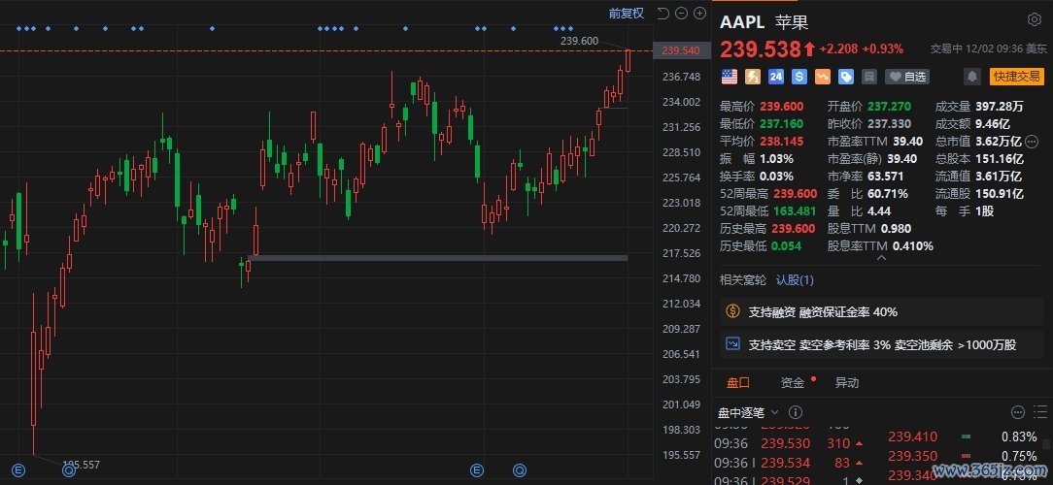The width and height of the screenshot is (1053, 485).
Task: Click the 成交量 397.28万 value
Action: click(x=1001, y=106)
